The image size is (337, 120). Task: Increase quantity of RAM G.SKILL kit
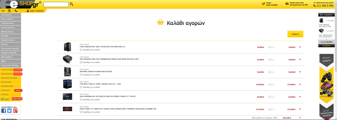coord(274,110)
